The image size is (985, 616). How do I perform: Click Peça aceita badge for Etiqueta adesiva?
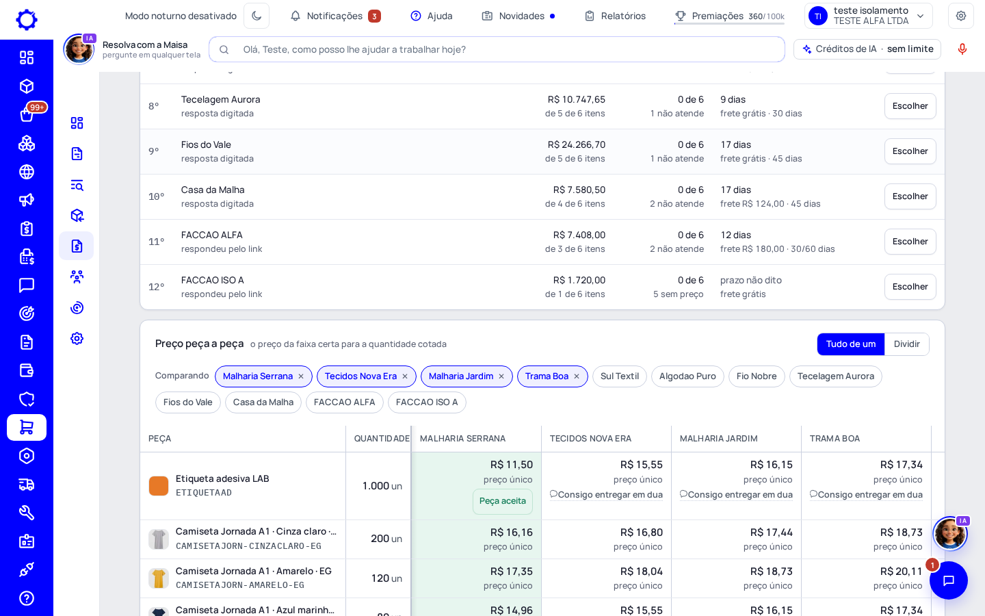[503, 502]
